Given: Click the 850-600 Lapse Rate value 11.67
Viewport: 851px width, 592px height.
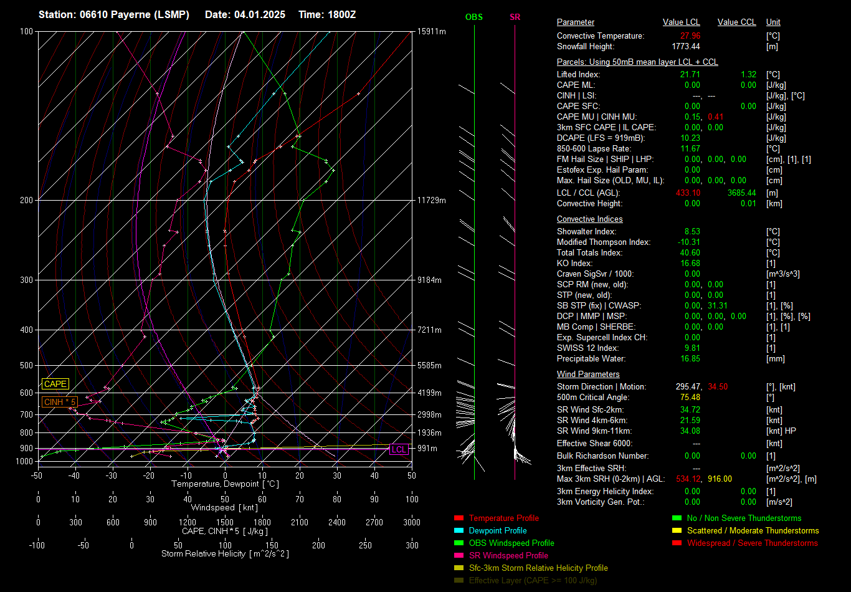Looking at the screenshot, I should [x=690, y=149].
